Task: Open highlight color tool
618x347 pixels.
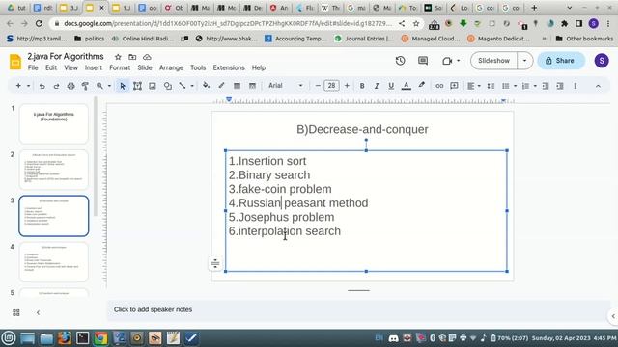Action: [421, 86]
